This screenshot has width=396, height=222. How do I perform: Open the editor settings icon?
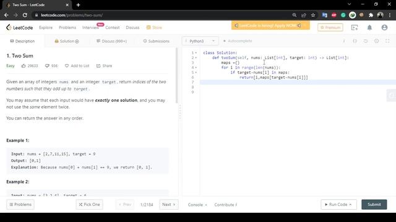377,41
